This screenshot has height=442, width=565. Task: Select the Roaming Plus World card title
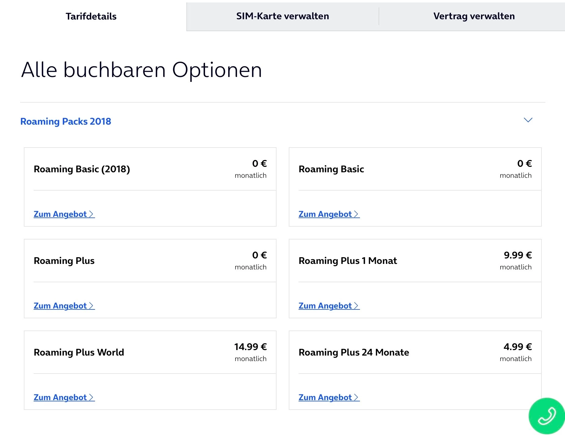[x=79, y=353]
